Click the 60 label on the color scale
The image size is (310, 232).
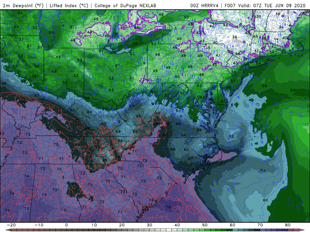pos(232,225)
